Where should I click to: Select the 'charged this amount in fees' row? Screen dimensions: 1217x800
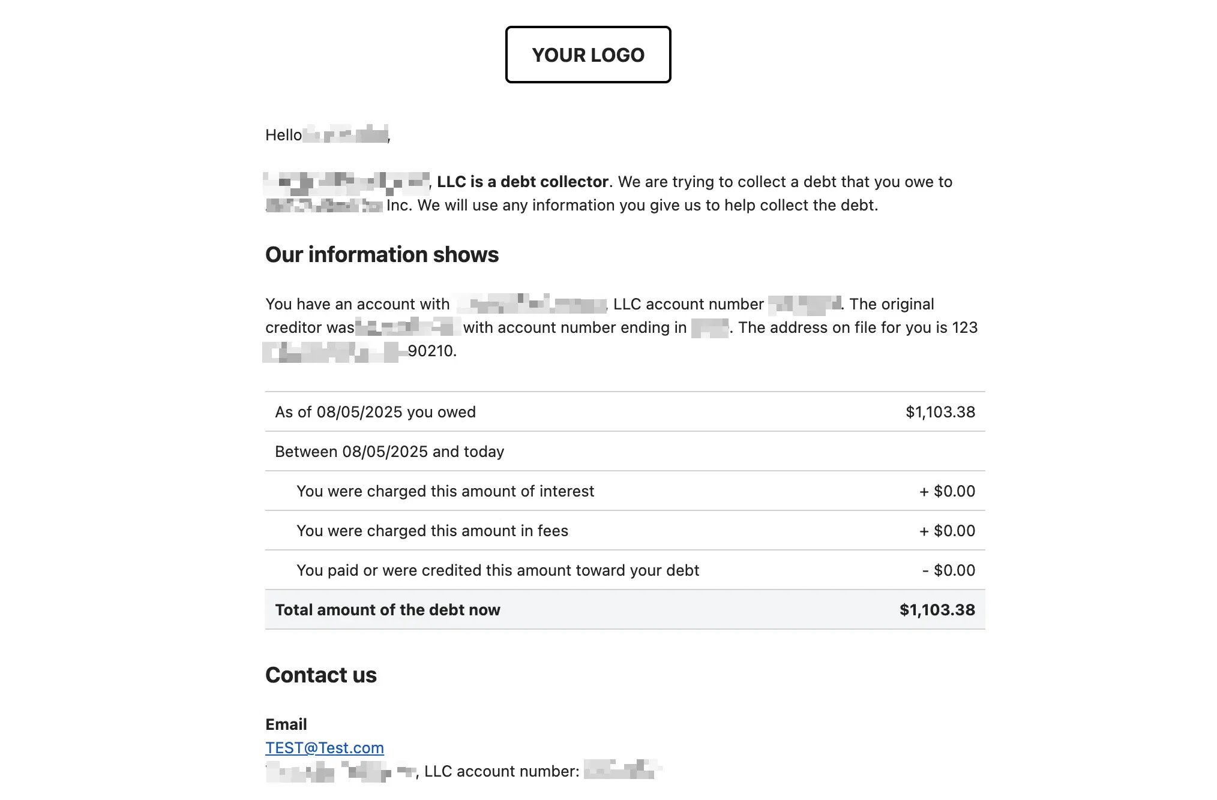click(x=625, y=531)
